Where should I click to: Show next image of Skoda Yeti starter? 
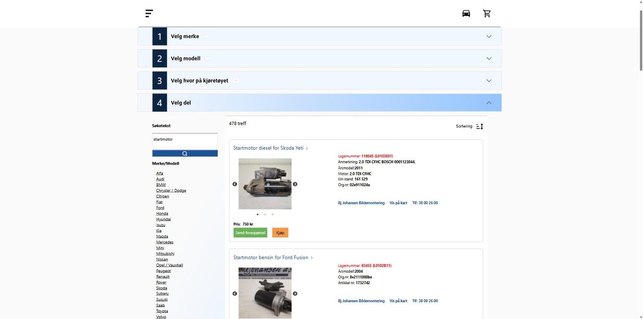pyautogui.click(x=295, y=184)
